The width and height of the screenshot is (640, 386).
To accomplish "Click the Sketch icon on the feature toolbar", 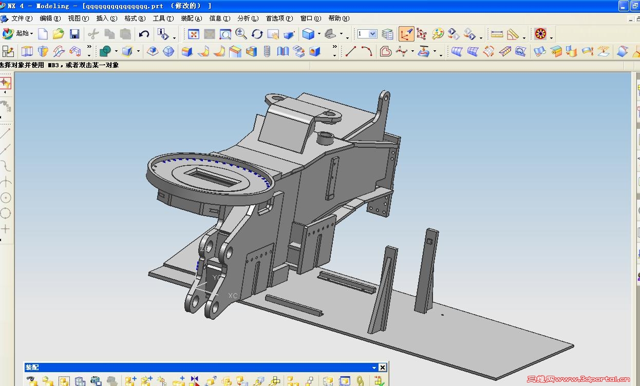I will tap(8, 51).
